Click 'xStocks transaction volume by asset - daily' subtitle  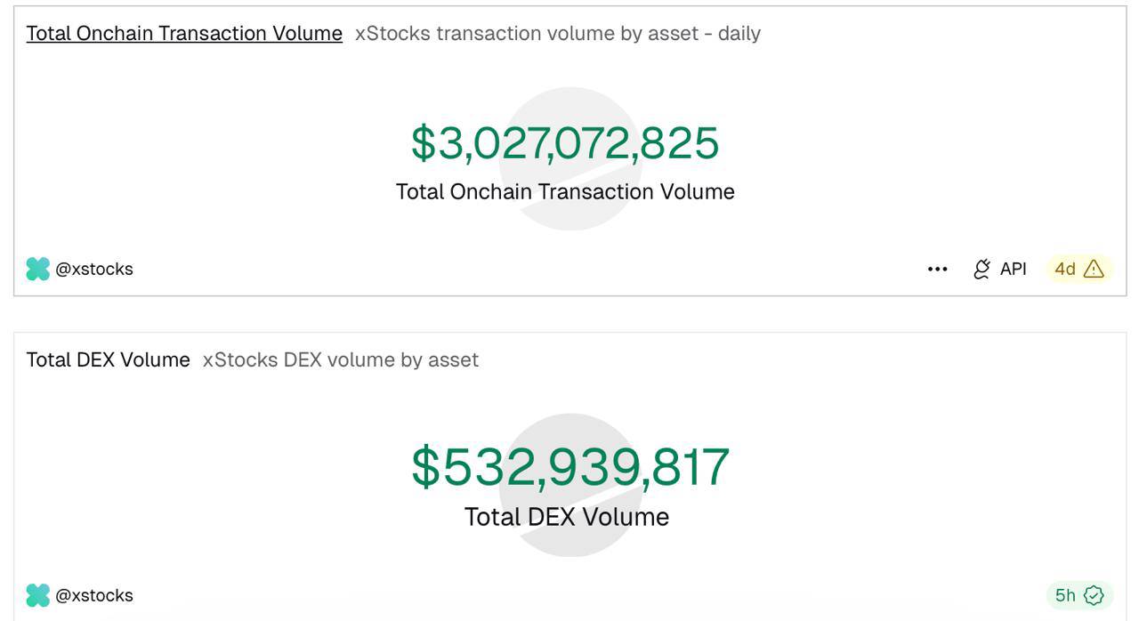coord(557,34)
